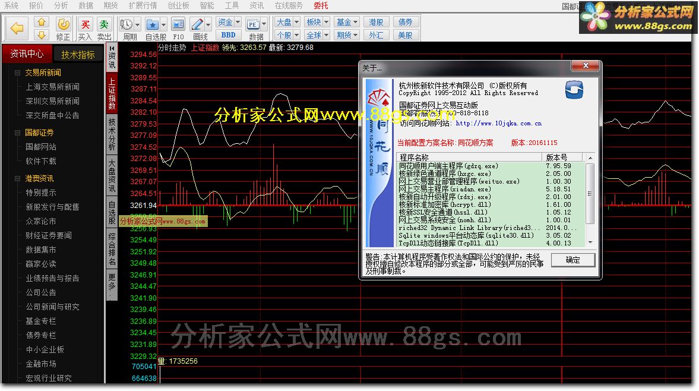Select the gdzq.exe row in program list
The image size is (699, 391).
click(491, 166)
